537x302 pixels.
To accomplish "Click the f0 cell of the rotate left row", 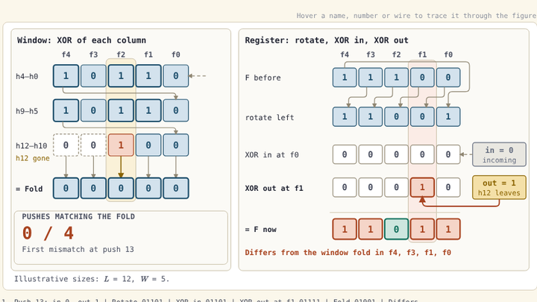I will click(448, 117).
